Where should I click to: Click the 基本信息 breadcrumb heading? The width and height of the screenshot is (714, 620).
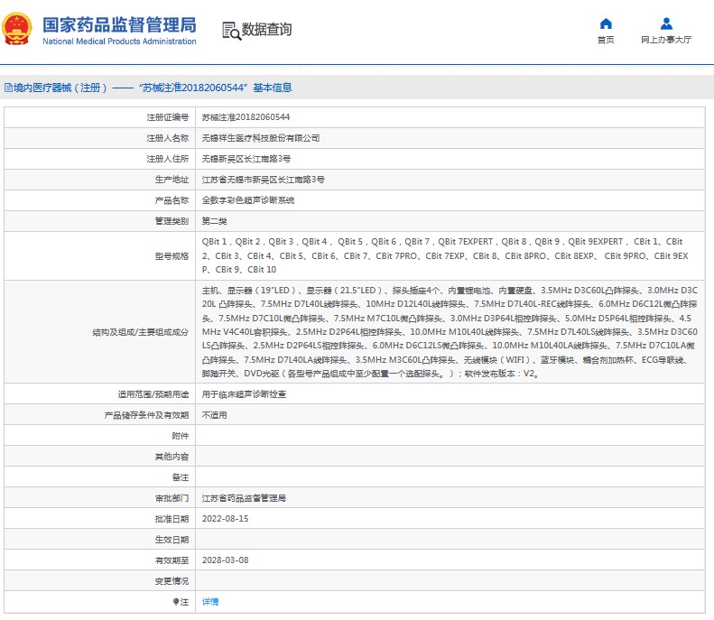pyautogui.click(x=273, y=88)
